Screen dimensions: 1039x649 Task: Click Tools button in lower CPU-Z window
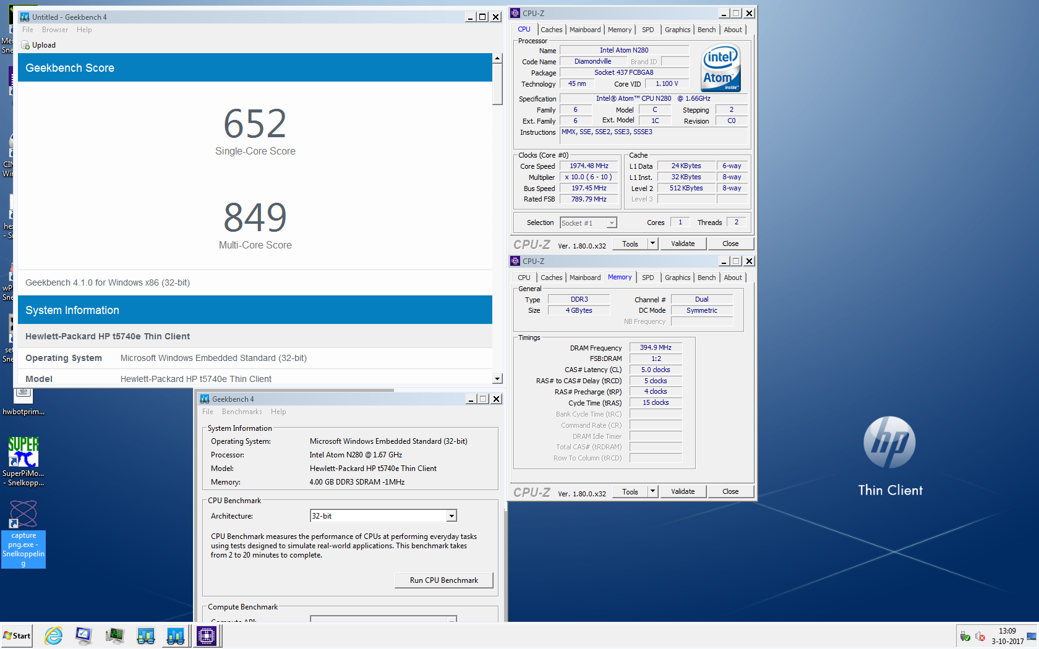(x=630, y=491)
